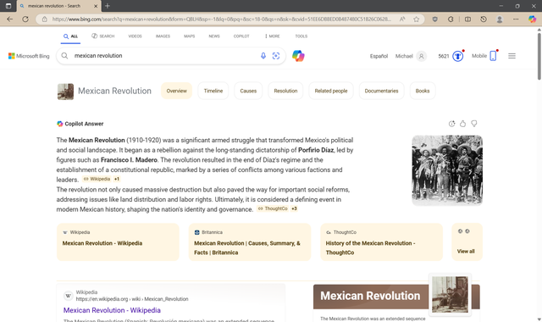Viewport: 542px width, 322px height.
Task: View site information lock icon
Action: click(45, 19)
